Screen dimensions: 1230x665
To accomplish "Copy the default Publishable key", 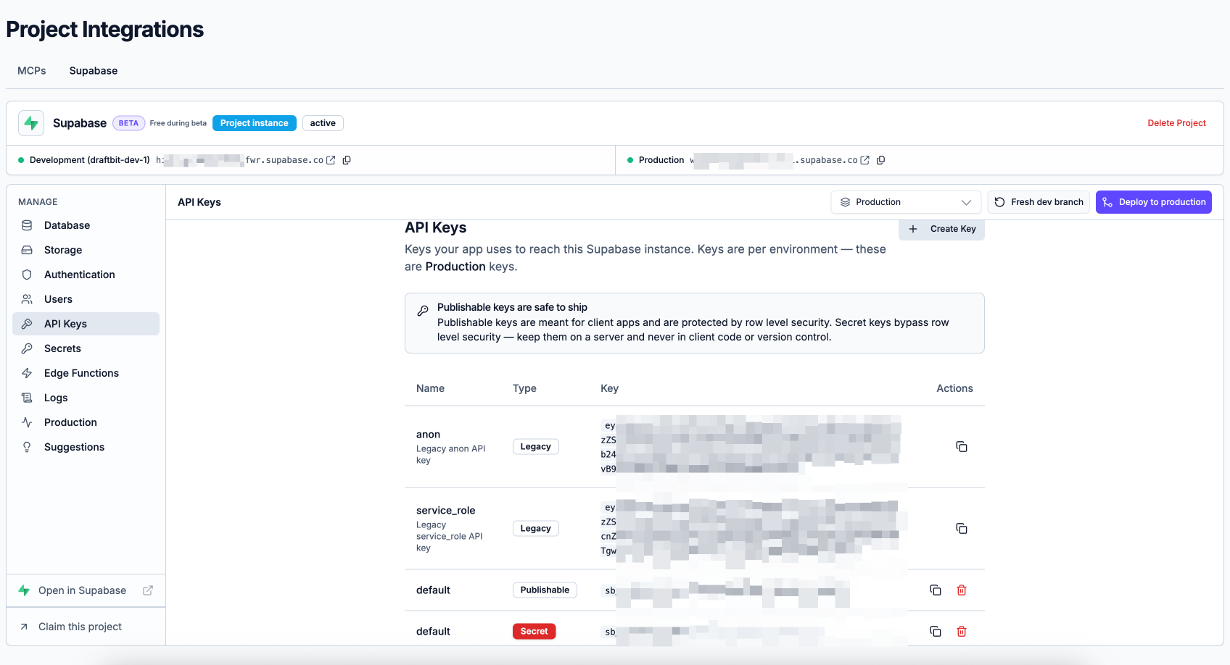I will tap(936, 590).
